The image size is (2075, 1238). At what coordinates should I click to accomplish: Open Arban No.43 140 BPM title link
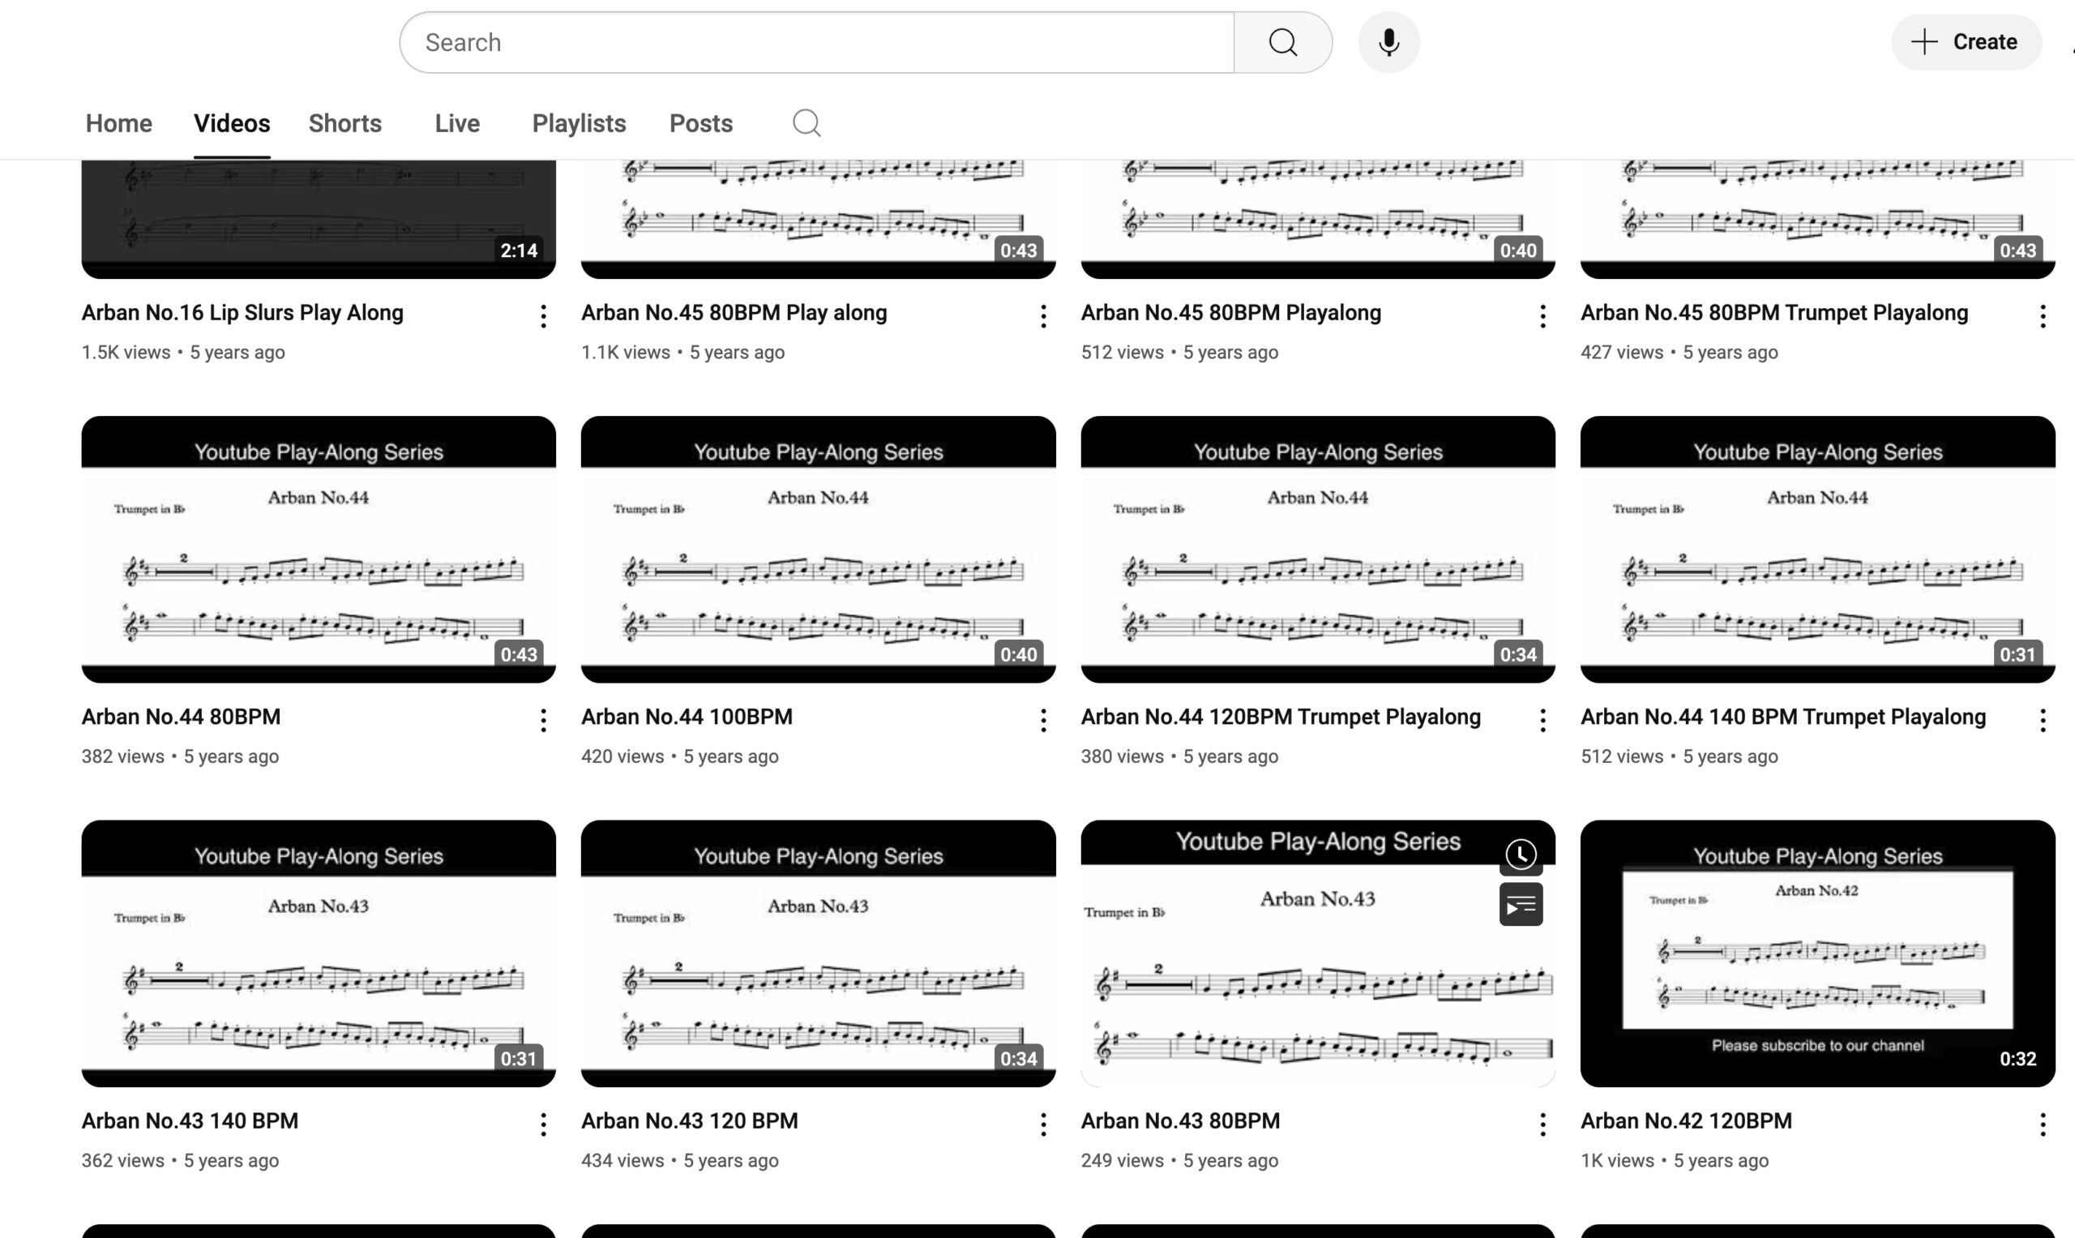point(190,1120)
